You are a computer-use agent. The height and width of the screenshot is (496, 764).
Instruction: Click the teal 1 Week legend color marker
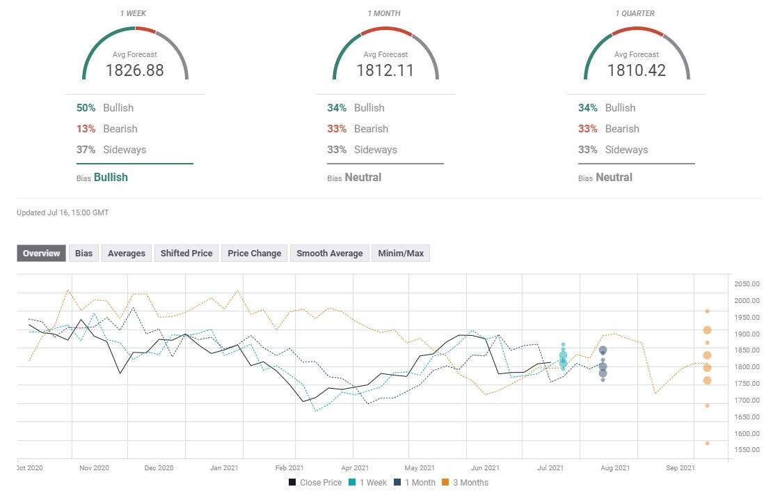(351, 482)
